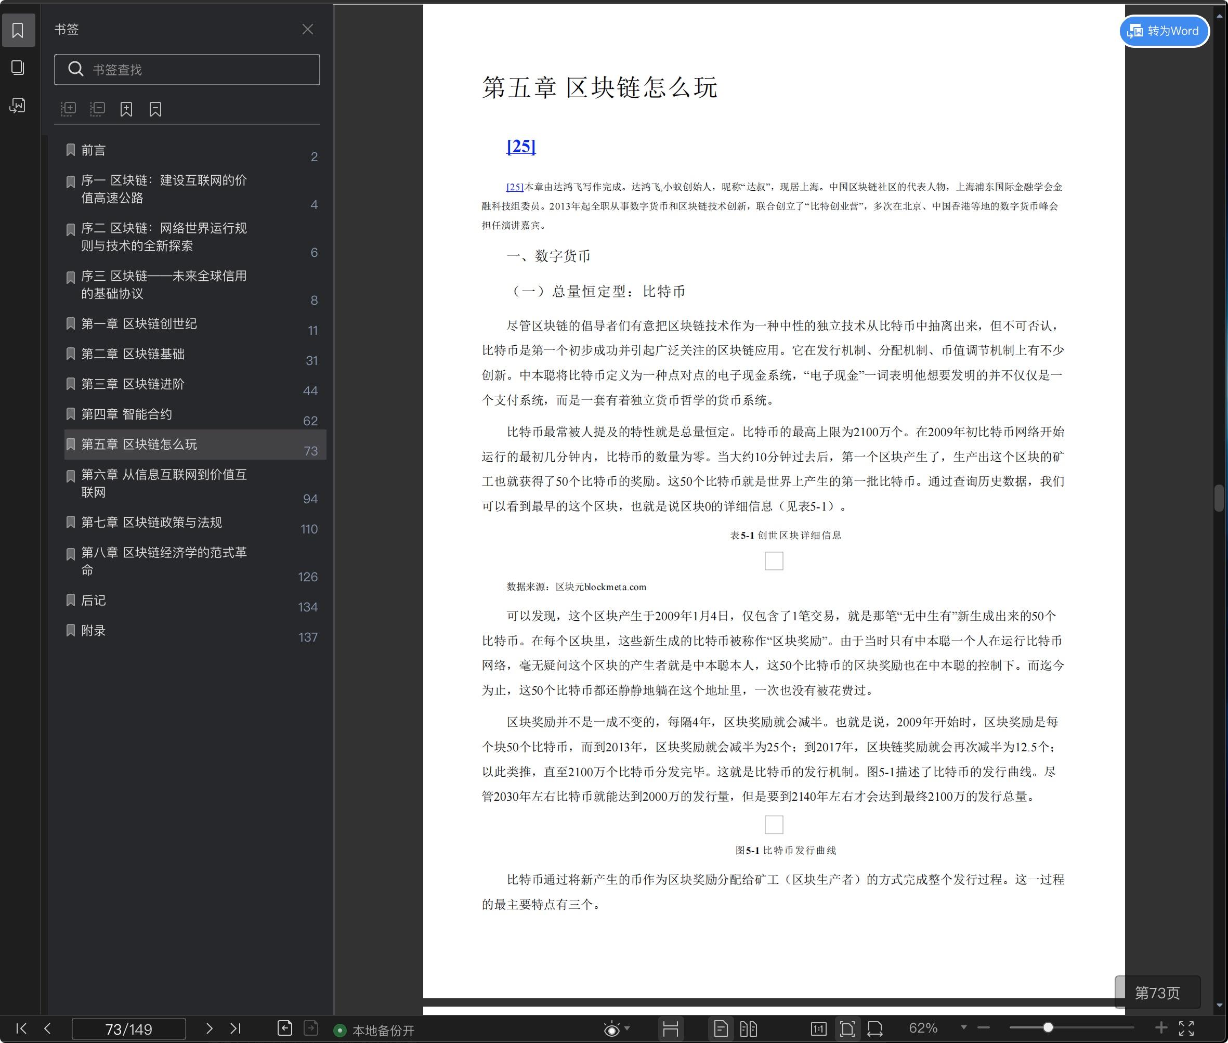The image size is (1228, 1043).
Task: Click the page number field 73/149
Action: 129,1029
